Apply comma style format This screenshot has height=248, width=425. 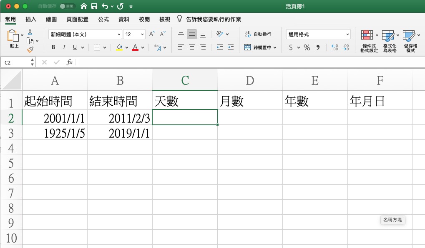[318, 47]
